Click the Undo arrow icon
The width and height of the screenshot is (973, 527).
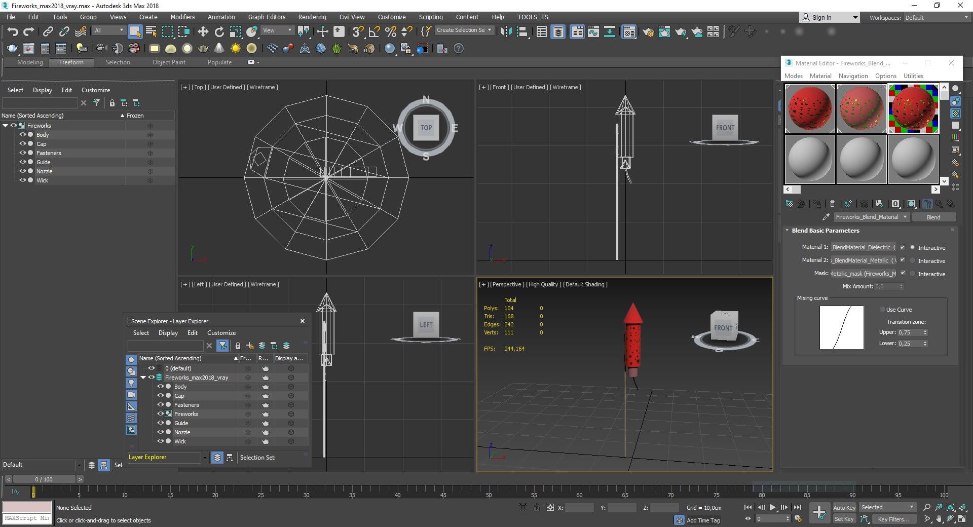pos(12,32)
